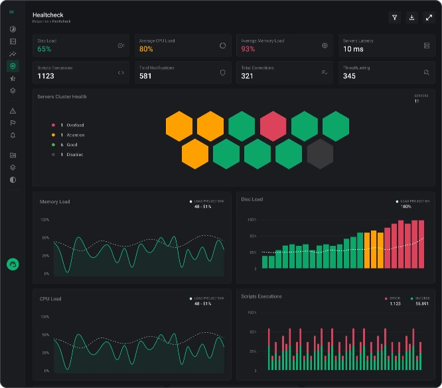Screen dimensions: 442x388
Task: Click the 1123 scripts executions count
Action: 46,76
